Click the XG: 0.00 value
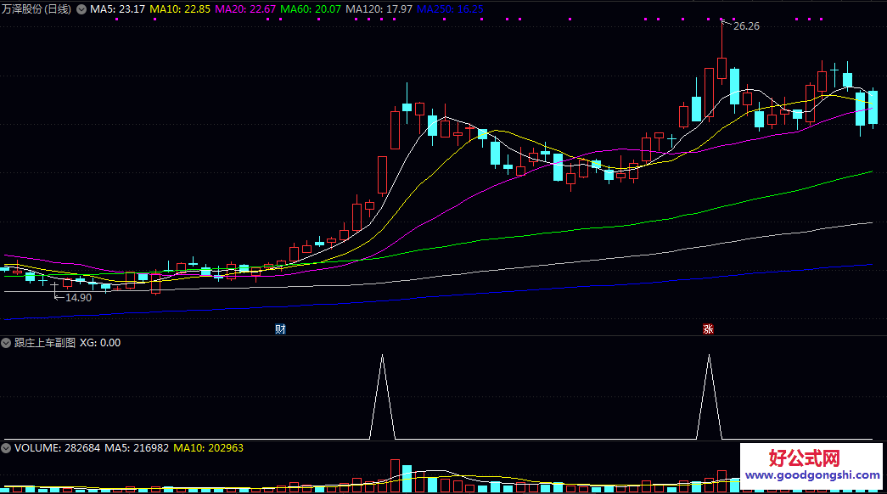This screenshot has width=887, height=494. (x=100, y=343)
